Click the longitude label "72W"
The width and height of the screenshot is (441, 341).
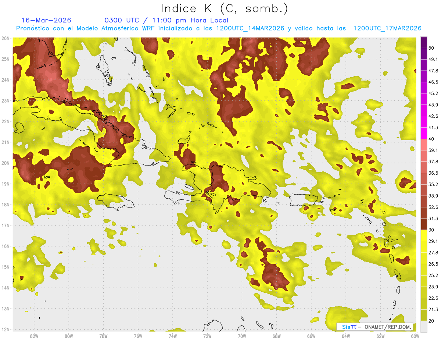coord(207,336)
